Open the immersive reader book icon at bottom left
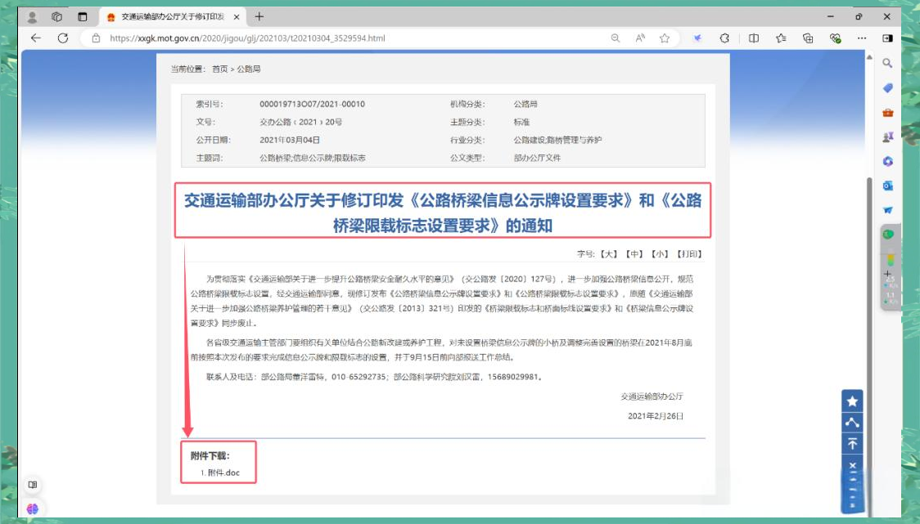 (x=33, y=485)
